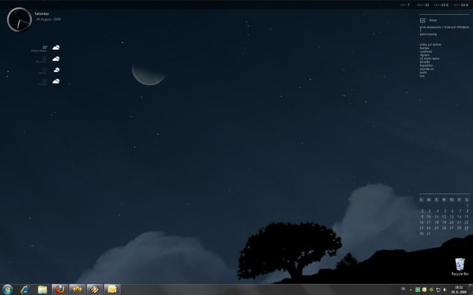This screenshot has width=473, height=295.
Task: Click the kupalisko note line
Action: click(426, 65)
